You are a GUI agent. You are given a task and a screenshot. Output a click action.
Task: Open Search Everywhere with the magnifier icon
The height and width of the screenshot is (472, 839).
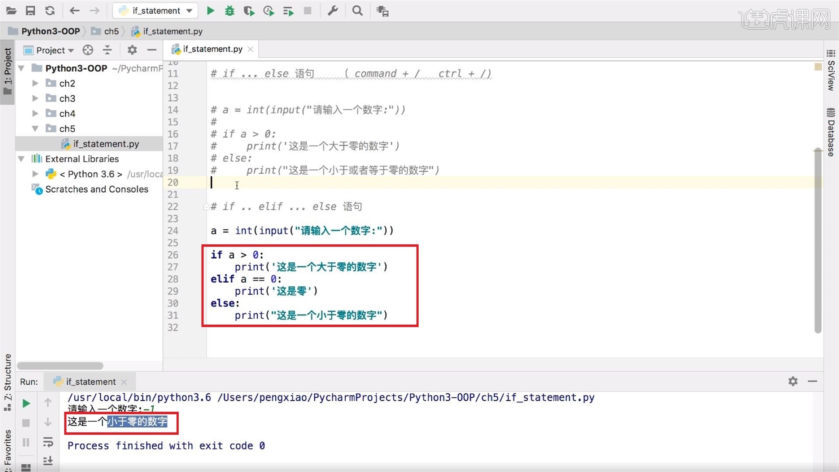click(357, 10)
